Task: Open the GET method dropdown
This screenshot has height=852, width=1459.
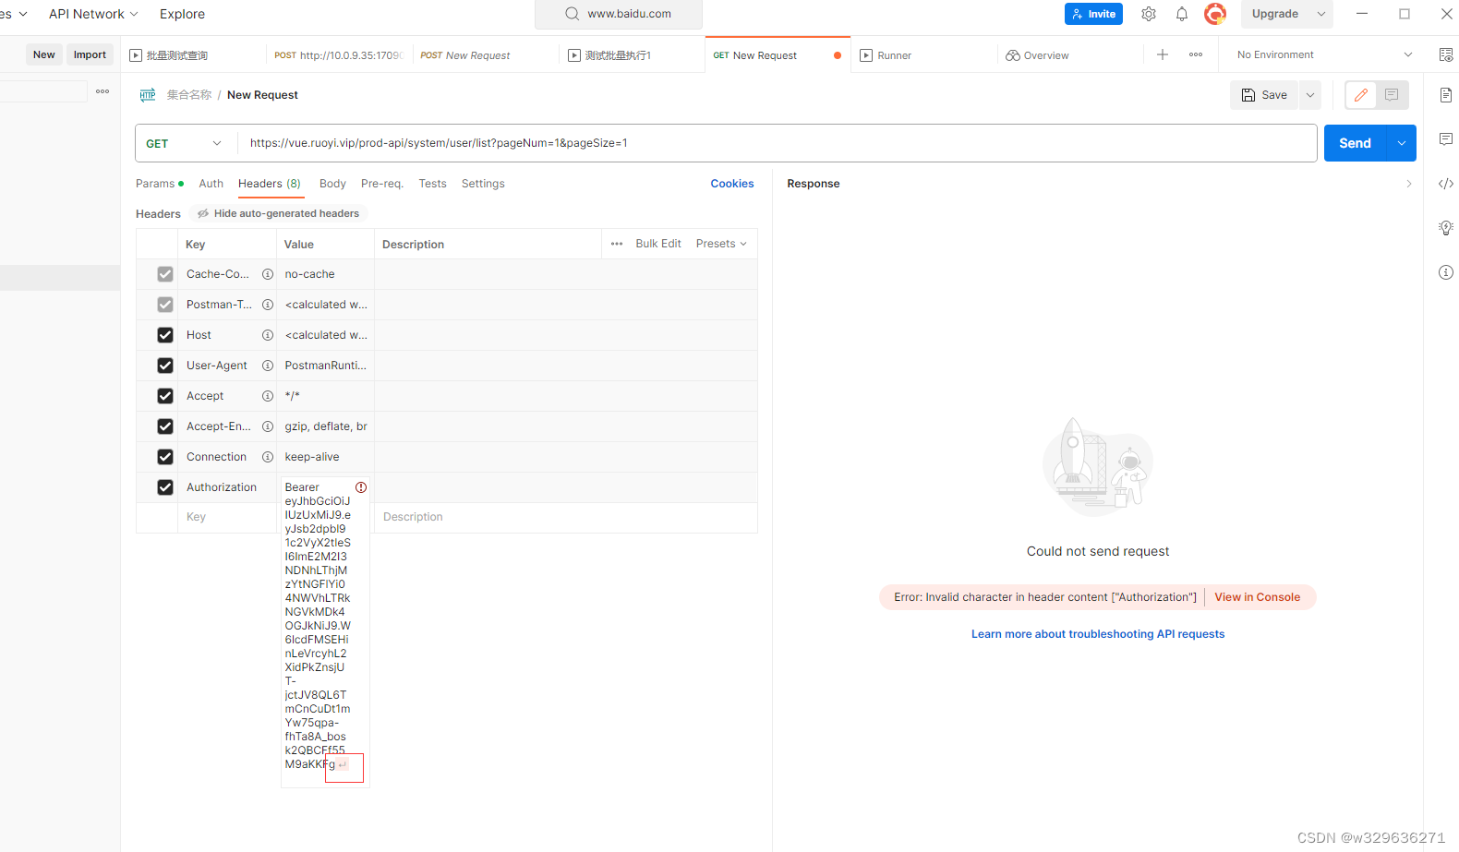Action: point(186,143)
